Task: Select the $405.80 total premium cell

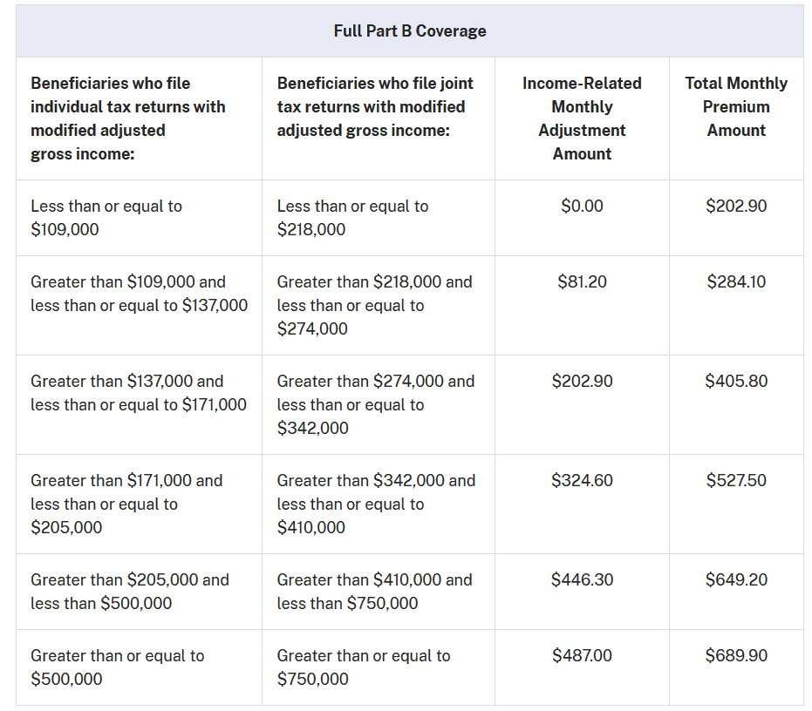Action: point(736,382)
